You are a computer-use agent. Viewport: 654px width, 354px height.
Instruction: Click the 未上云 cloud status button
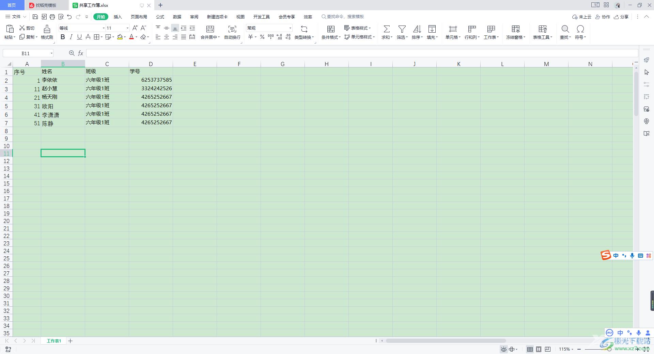[582, 17]
